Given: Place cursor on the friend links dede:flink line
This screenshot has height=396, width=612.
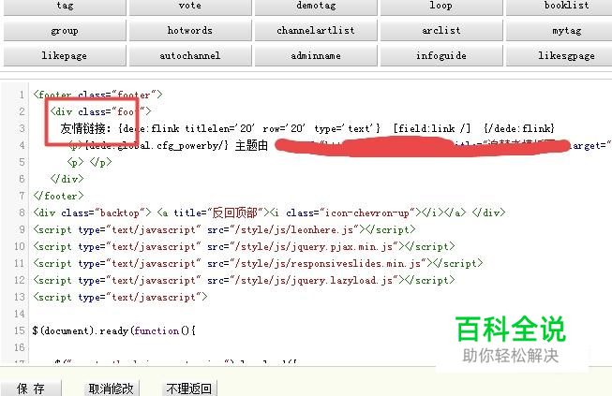Looking at the screenshot, I should [x=307, y=128].
